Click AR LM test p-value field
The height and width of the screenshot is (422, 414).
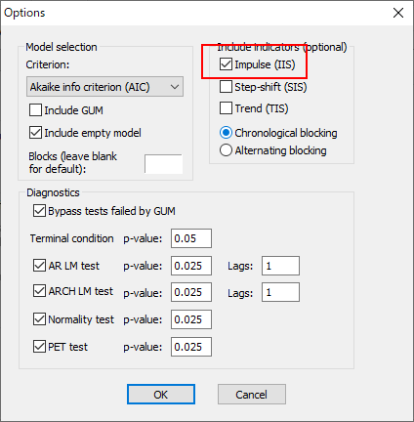pyautogui.click(x=191, y=266)
